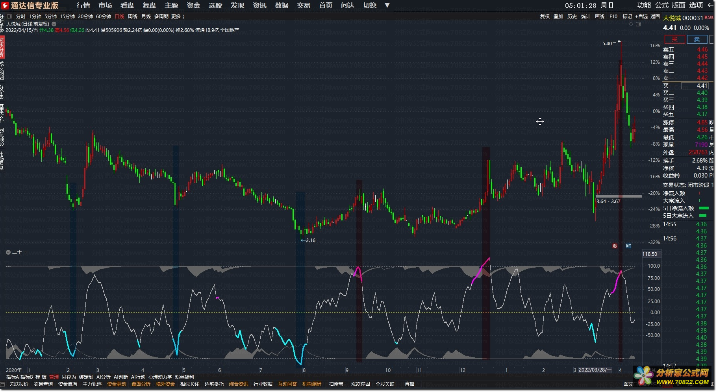Image resolution: width=717 pixels, height=392 pixels.
Task: Click the blue 财 marker on chart
Action: coord(628,246)
